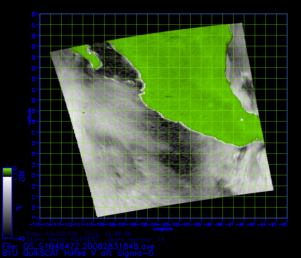This screenshot has height=258, width=301.
Task: Click the grayscale gradient of the sigma-0 scale
Action: [7, 207]
